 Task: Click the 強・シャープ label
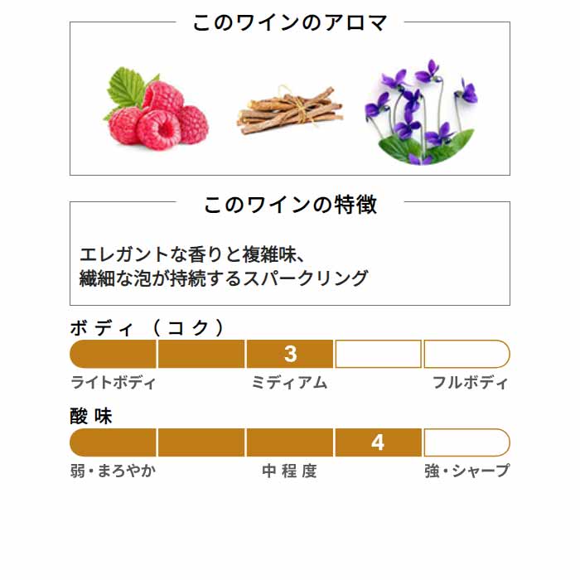click(x=466, y=471)
